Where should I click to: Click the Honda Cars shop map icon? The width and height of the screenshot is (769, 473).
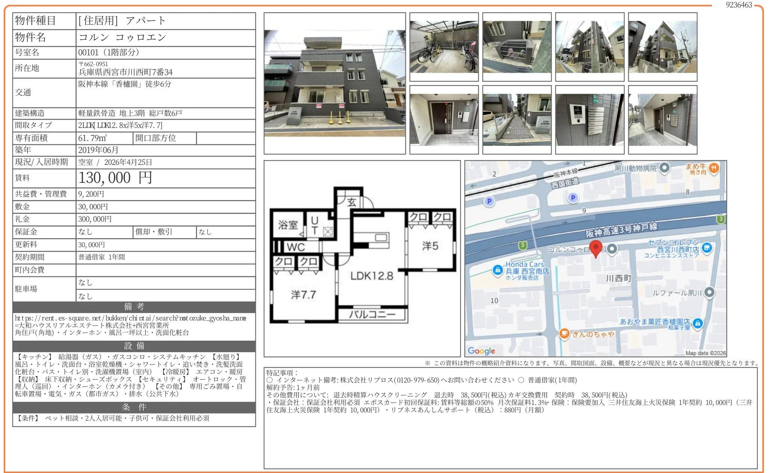pos(497,270)
